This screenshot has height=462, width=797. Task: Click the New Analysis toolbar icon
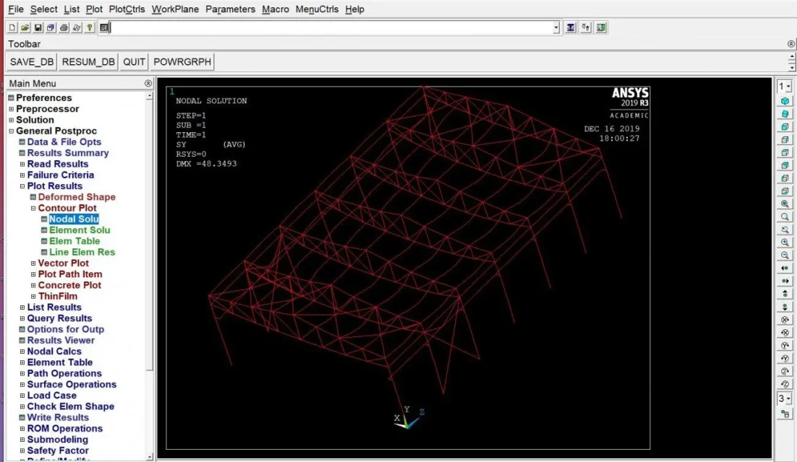[12, 27]
